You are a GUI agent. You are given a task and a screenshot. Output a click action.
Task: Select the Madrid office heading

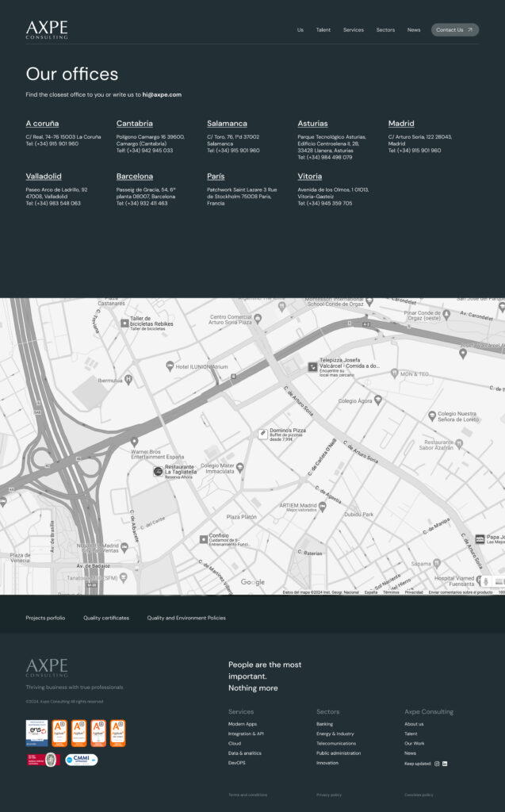coord(401,124)
